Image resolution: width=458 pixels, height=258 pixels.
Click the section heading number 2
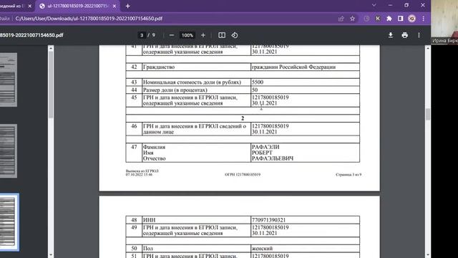point(243,118)
